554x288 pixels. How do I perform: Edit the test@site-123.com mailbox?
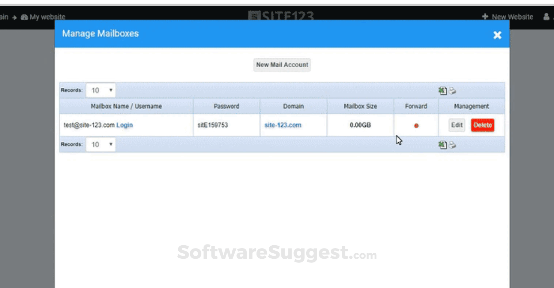[x=456, y=125]
